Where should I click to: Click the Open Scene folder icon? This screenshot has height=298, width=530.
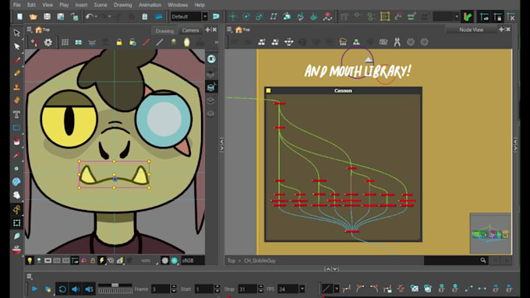33,16
